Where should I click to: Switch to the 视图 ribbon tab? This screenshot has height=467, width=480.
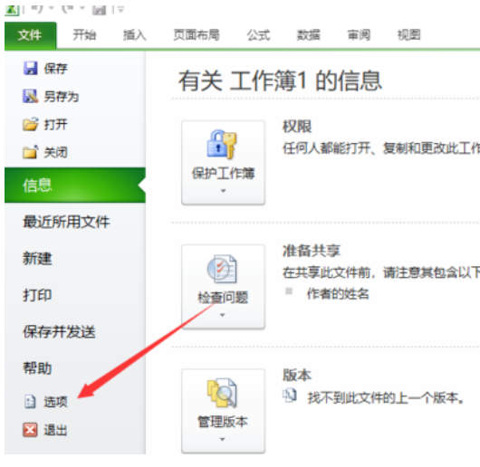point(408,35)
